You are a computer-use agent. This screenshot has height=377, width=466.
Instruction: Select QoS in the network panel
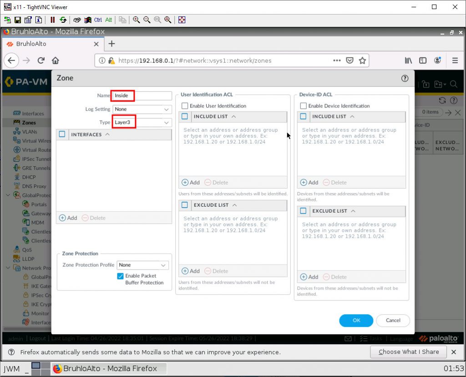[x=27, y=250]
